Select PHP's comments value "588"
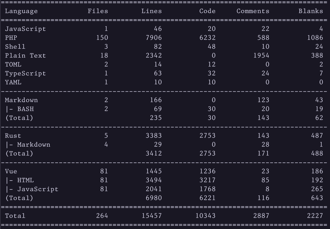Viewport: 330px width, 229px height. (x=263, y=38)
